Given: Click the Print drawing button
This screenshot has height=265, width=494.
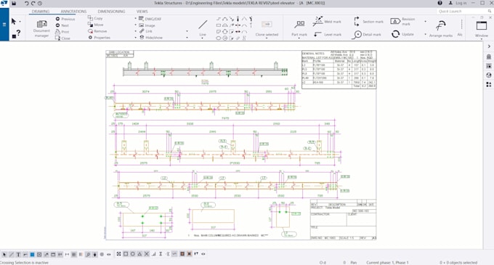Looking at the screenshot, I should pyautogui.click(x=62, y=31).
